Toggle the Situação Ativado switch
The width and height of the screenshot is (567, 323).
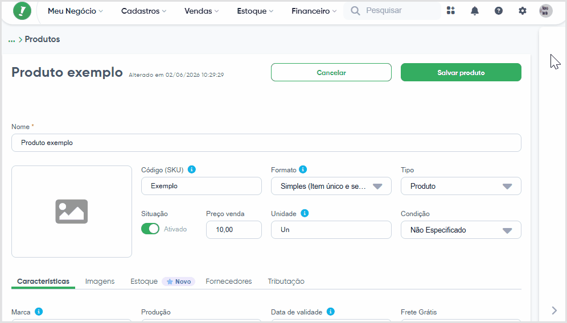tap(150, 229)
